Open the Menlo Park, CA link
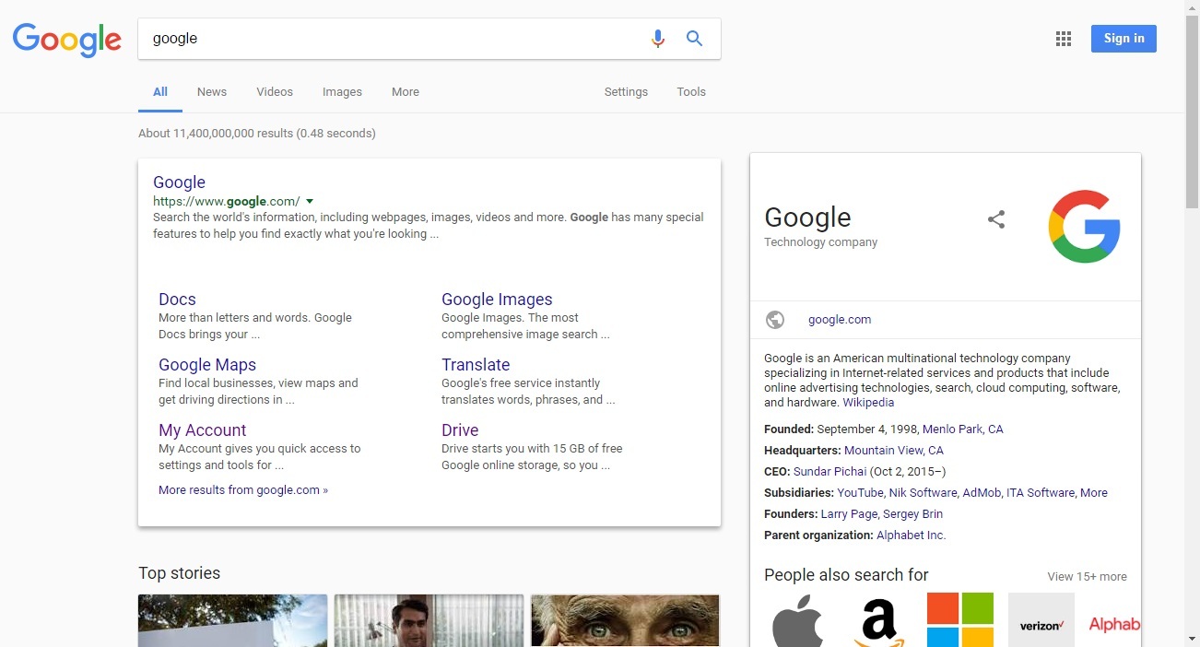This screenshot has height=647, width=1200. pos(963,429)
